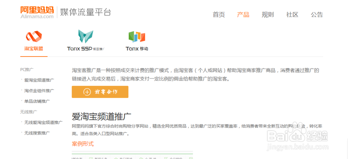The height and width of the screenshot is (159, 348).
Task: Go to the 社区 nav item
Action: (x=292, y=15)
